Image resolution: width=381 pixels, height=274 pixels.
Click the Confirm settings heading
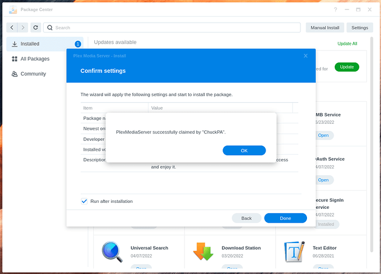103,71
